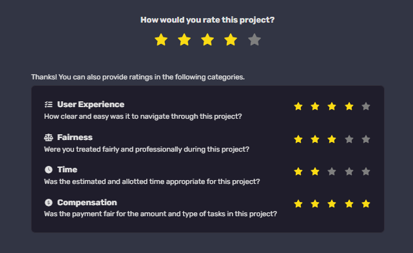Give the project five stars overall
413x253 pixels.
tap(255, 40)
